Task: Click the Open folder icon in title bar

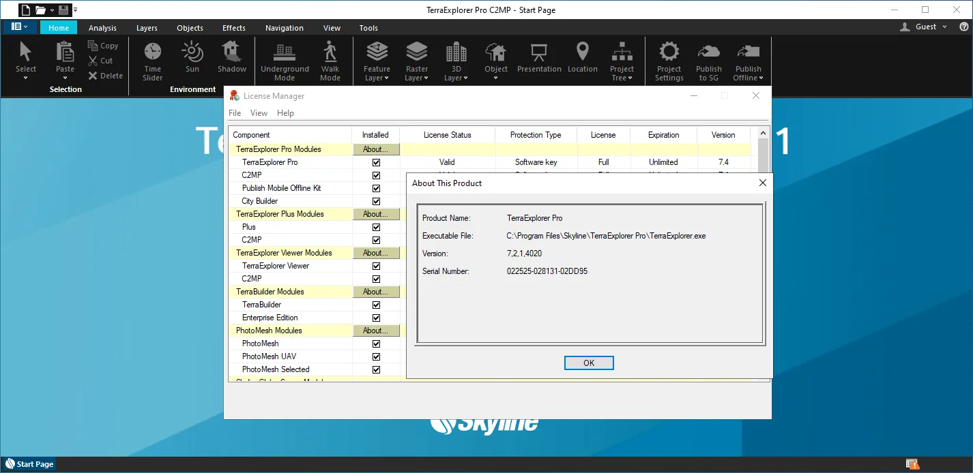Action: (40, 10)
